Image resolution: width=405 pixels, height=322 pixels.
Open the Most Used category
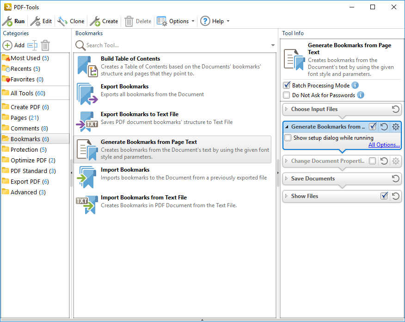coord(35,58)
